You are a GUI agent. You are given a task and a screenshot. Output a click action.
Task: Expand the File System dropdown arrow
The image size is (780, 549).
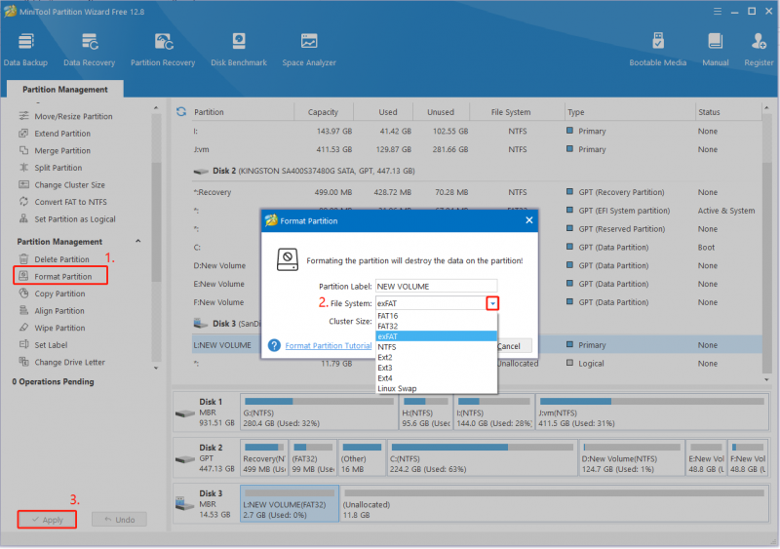(x=492, y=303)
